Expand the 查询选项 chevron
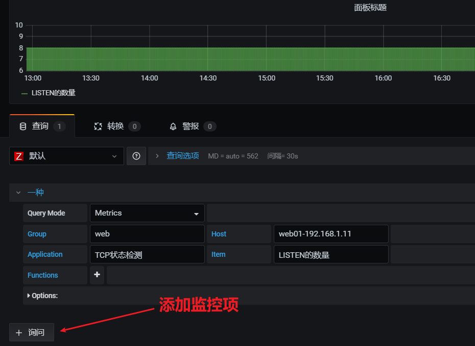Viewport: 475px width, 346px height. click(x=157, y=156)
